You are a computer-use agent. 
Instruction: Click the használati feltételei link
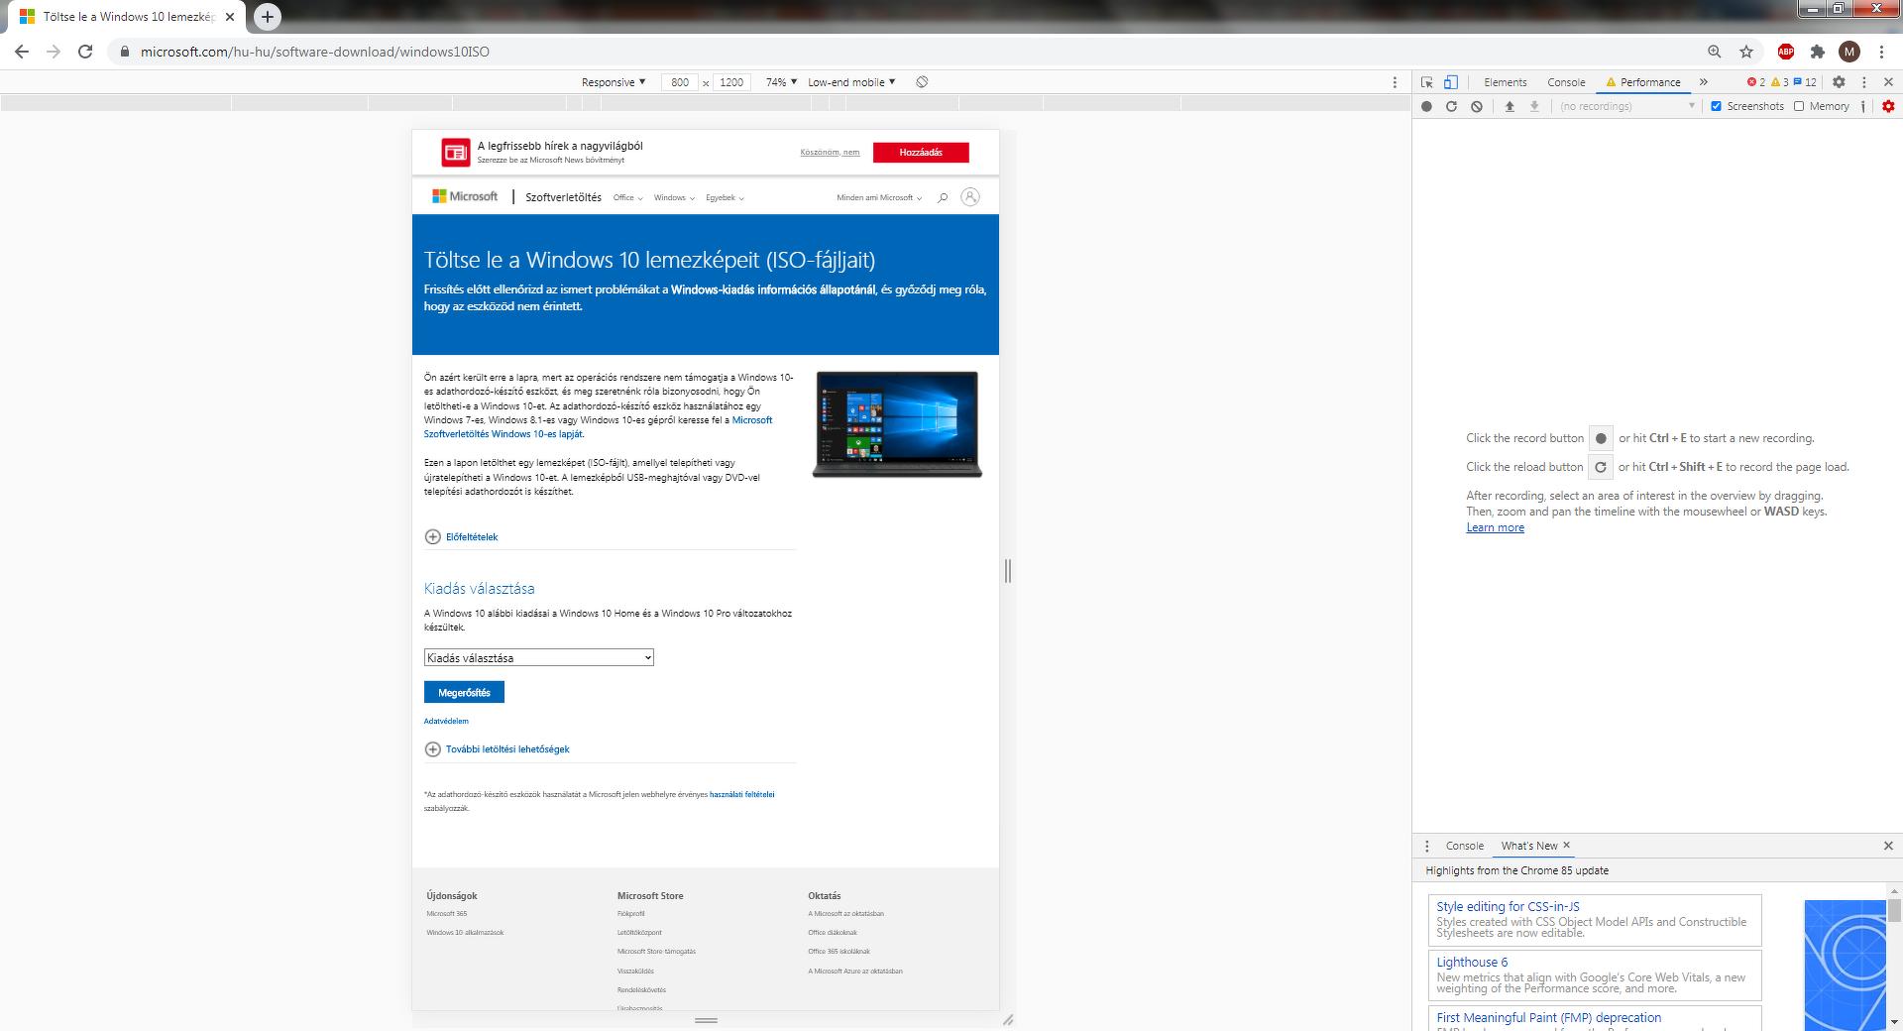[742, 795]
